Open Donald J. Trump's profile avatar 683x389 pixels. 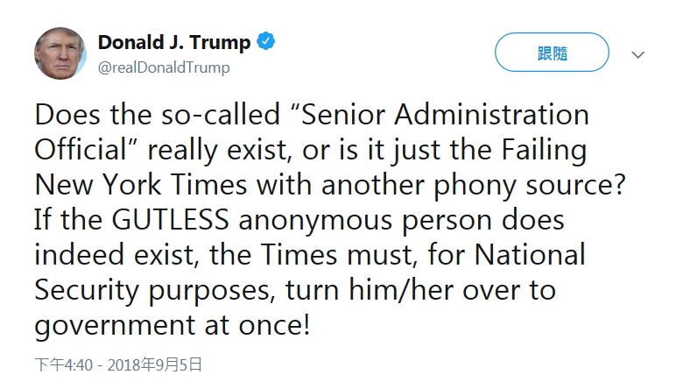60,53
